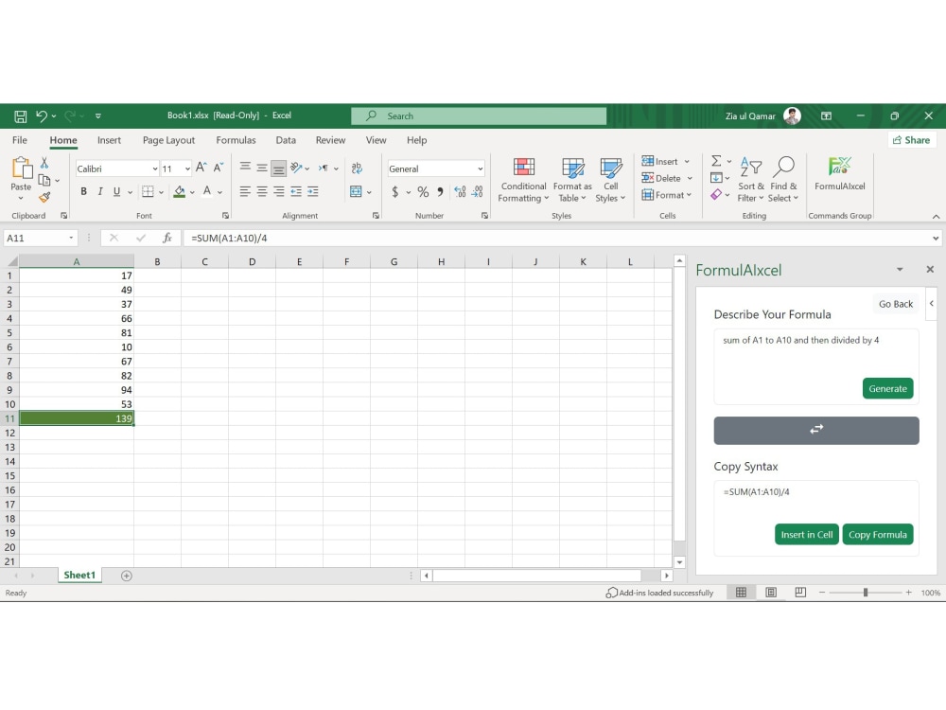This screenshot has width=946, height=710.
Task: Open the File tab
Action: click(19, 140)
